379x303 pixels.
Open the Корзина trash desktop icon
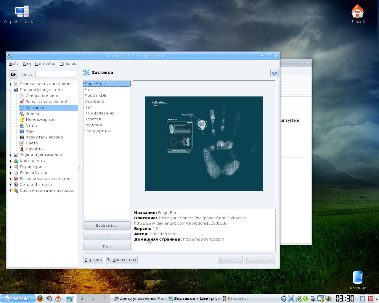coord(358,280)
